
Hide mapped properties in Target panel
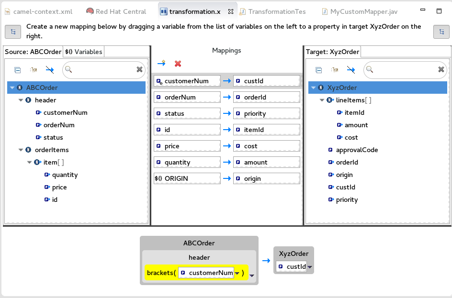[x=351, y=70]
